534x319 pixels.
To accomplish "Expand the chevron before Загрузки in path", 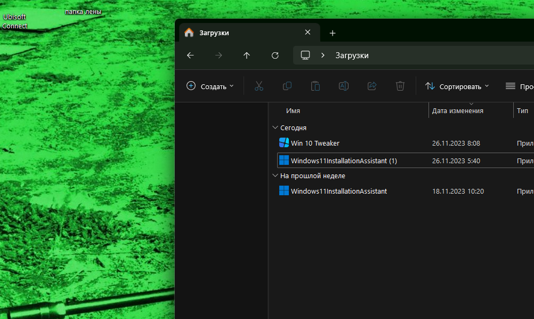I will pyautogui.click(x=322, y=55).
